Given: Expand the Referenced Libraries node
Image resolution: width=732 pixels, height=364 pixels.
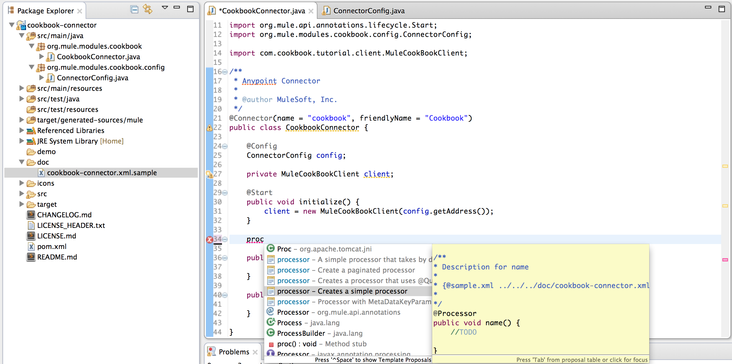Looking at the screenshot, I should click(21, 130).
